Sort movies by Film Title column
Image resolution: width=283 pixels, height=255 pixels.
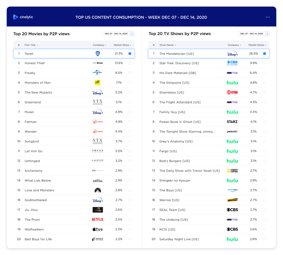(31, 45)
